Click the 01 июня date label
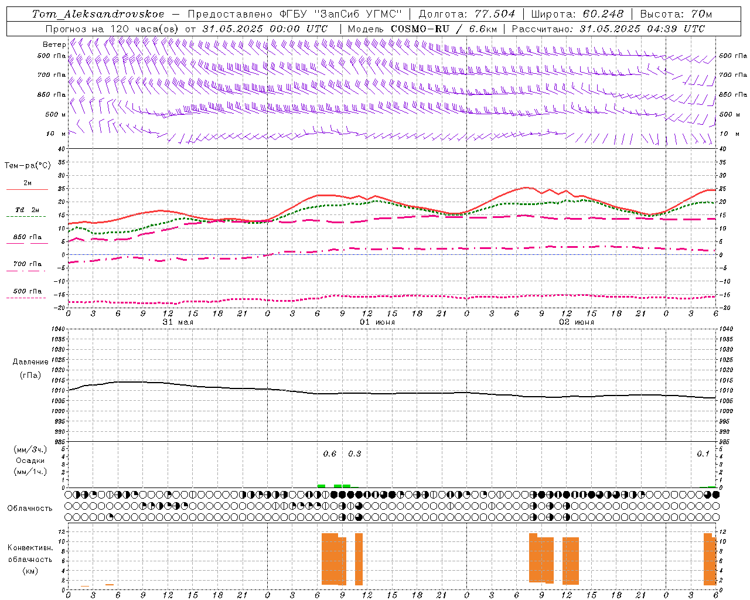750x600 pixels. point(377,322)
